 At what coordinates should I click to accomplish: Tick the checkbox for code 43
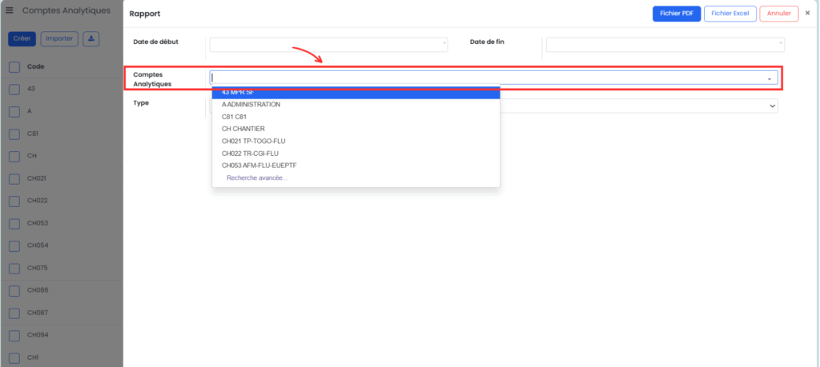(x=14, y=89)
